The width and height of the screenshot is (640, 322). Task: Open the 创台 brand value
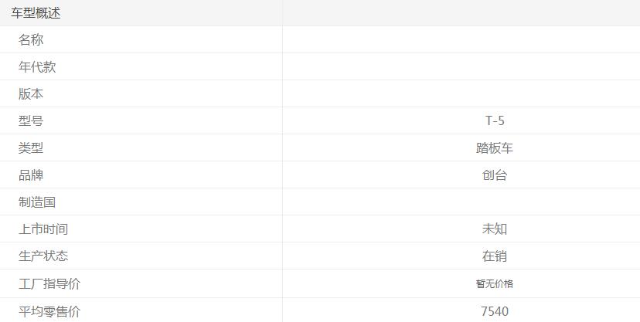(495, 175)
